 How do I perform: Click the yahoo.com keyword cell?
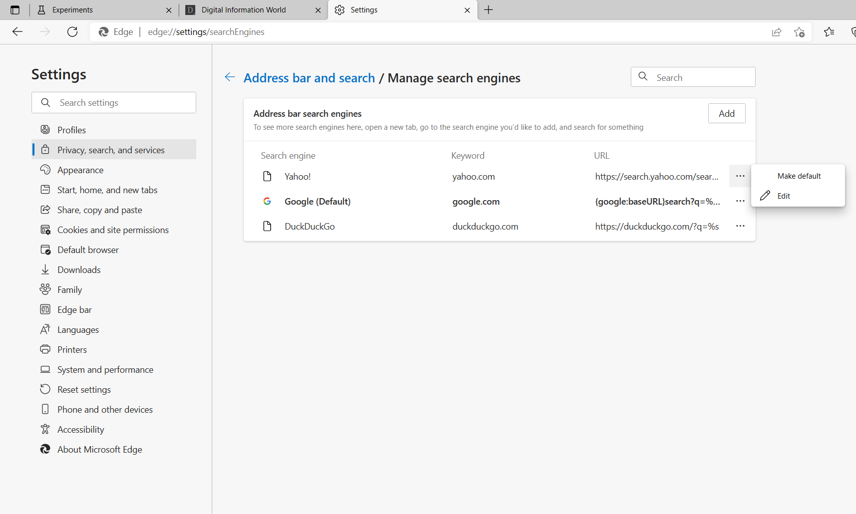pos(473,176)
